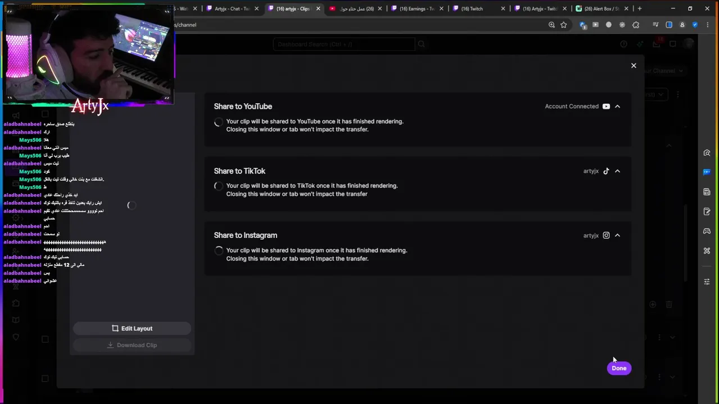Close the (16) Earnings tab
The height and width of the screenshot is (404, 719).
[x=442, y=8]
